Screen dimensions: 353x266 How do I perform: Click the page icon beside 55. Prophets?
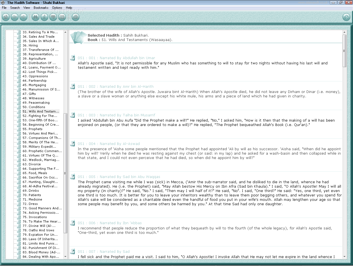19,129
